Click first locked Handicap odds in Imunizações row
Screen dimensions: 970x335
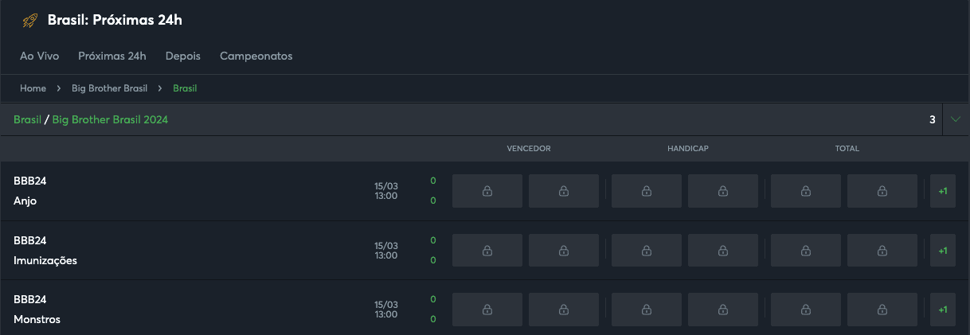(x=647, y=251)
